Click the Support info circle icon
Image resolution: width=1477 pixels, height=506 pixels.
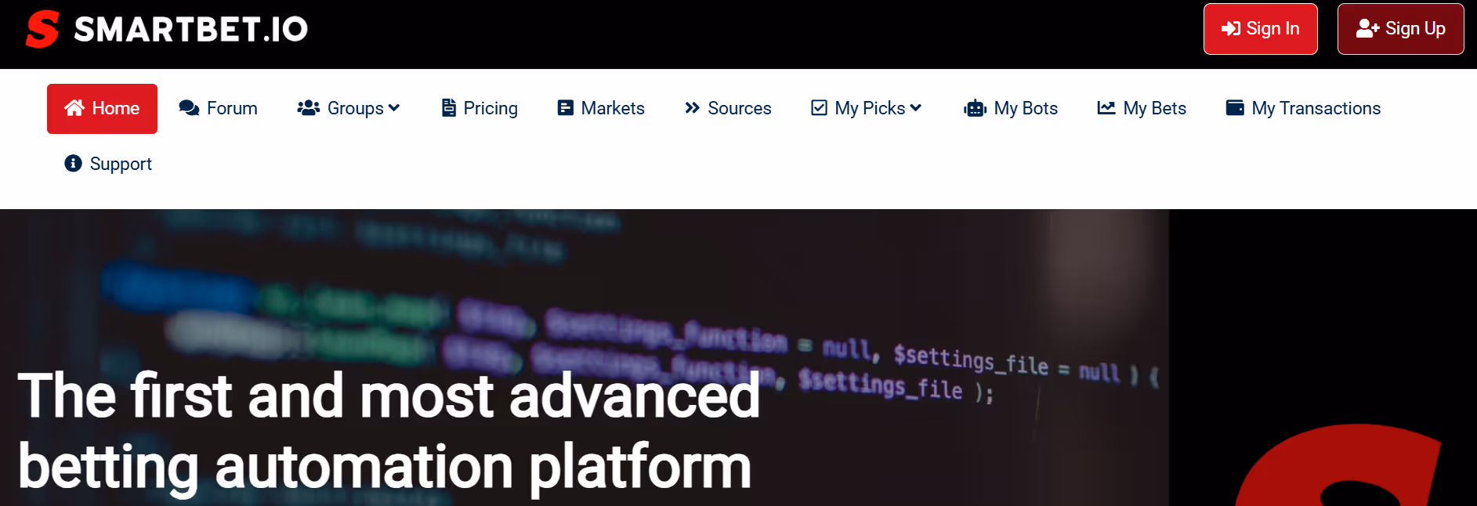click(x=73, y=163)
